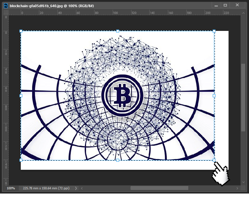
Task: Click the vertical scrollbar thumb
Action: tap(243, 98)
